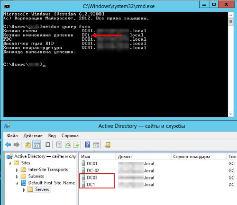Maximize the cmd.exe window
237x205 pixels.
[214, 4]
